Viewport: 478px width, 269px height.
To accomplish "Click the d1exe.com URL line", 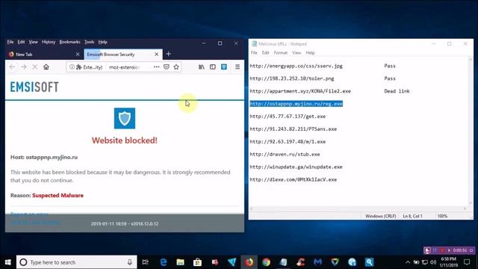I will coord(294,179).
